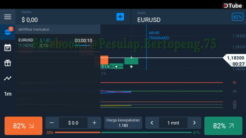Image resolution: width=246 pixels, height=138 pixels.
Task: Tap the 1,18300 current price label
Action: pyautogui.click(x=235, y=58)
